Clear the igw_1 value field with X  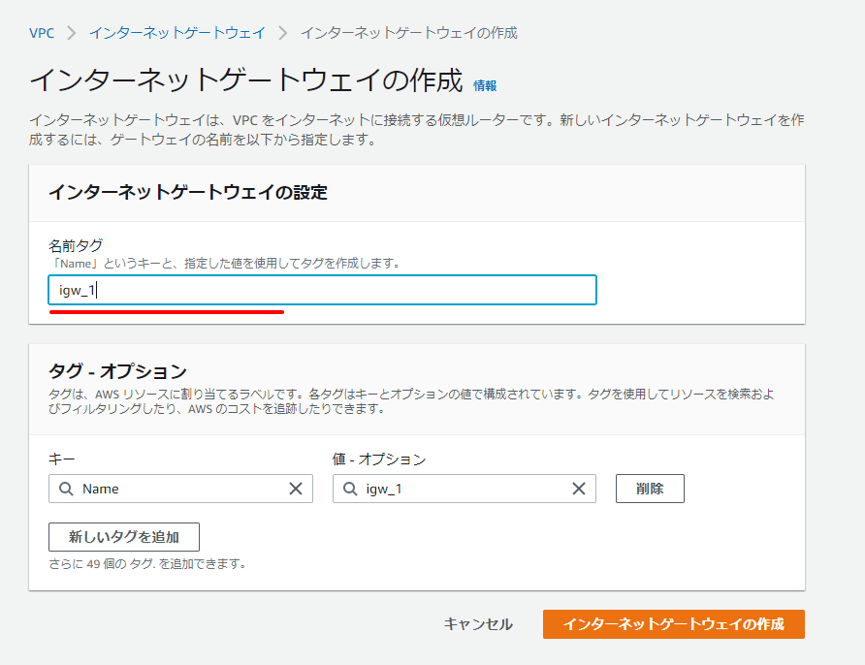[x=579, y=489]
